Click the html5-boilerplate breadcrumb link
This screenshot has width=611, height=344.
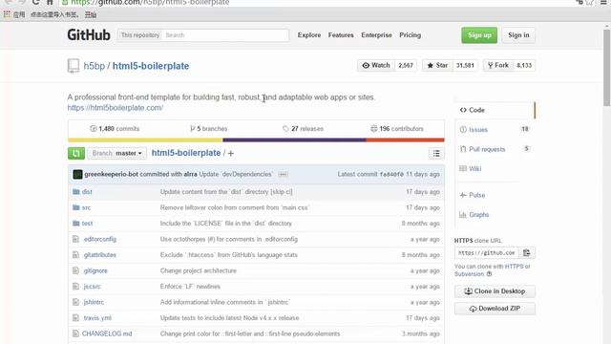(186, 153)
